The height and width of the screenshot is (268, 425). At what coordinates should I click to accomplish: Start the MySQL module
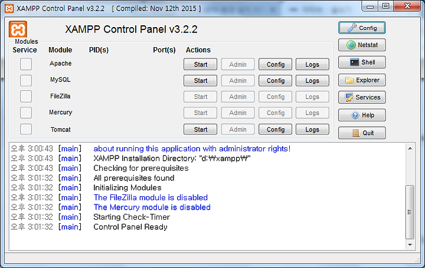click(x=200, y=81)
